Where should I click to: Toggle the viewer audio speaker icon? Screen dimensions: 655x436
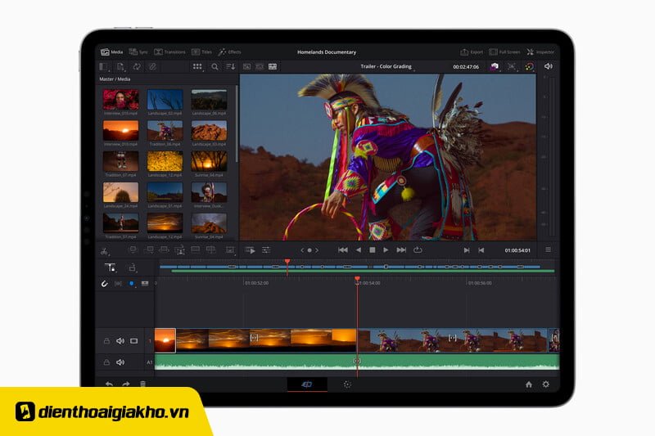(x=548, y=66)
